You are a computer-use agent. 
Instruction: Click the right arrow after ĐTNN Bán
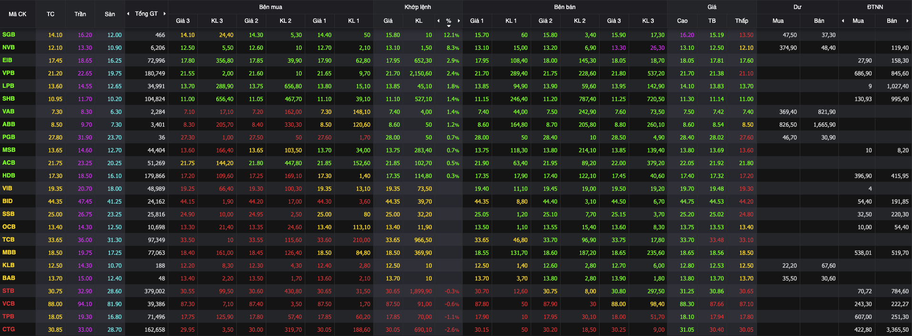click(907, 21)
